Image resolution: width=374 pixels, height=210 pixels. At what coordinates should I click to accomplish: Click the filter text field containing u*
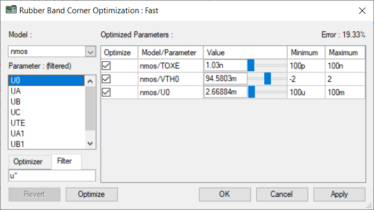point(52,176)
